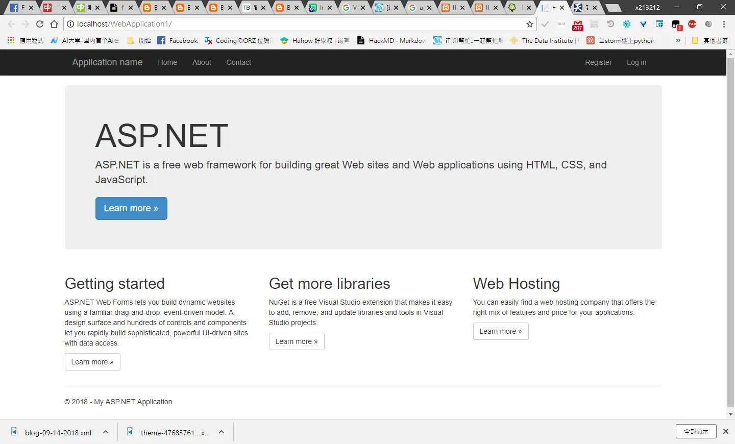
Task: Click the blue Learn more button
Action: click(x=131, y=208)
